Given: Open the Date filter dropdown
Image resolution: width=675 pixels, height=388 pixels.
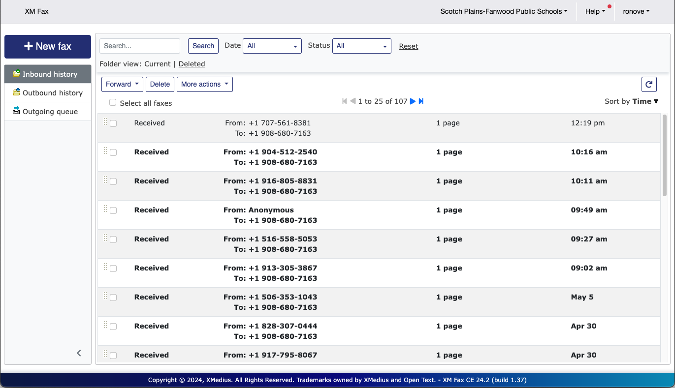Looking at the screenshot, I should coord(272,46).
